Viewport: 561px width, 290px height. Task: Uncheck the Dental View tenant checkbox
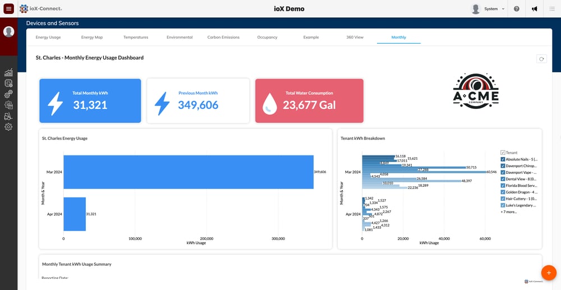[503, 179]
